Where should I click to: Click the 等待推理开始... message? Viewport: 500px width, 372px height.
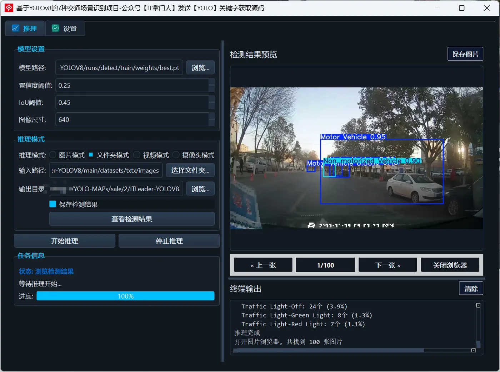click(x=40, y=284)
